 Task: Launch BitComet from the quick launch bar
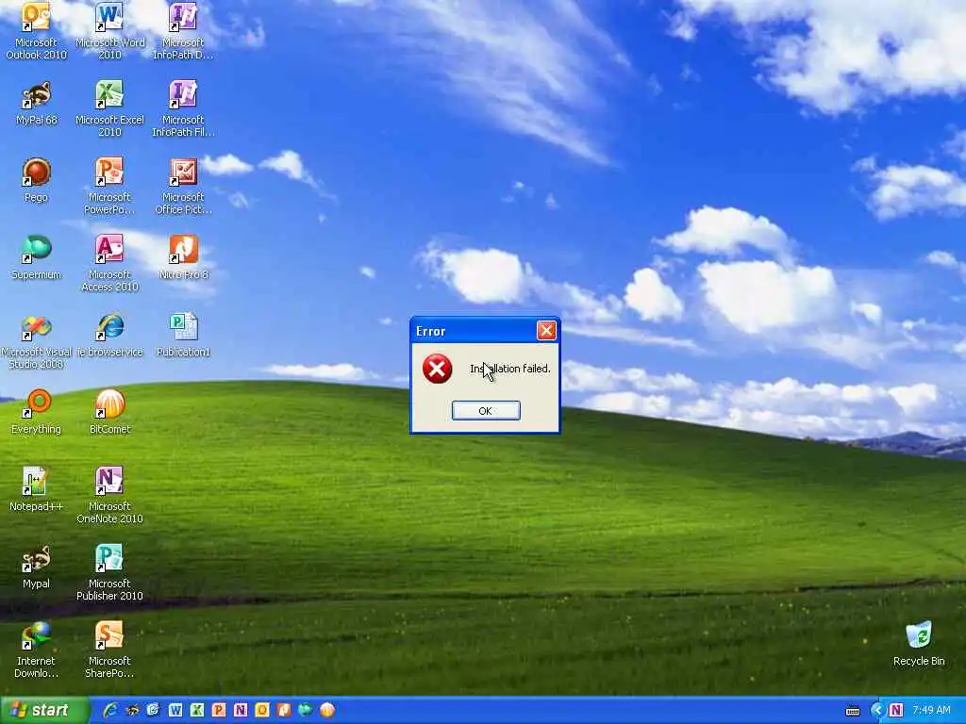pos(327,711)
